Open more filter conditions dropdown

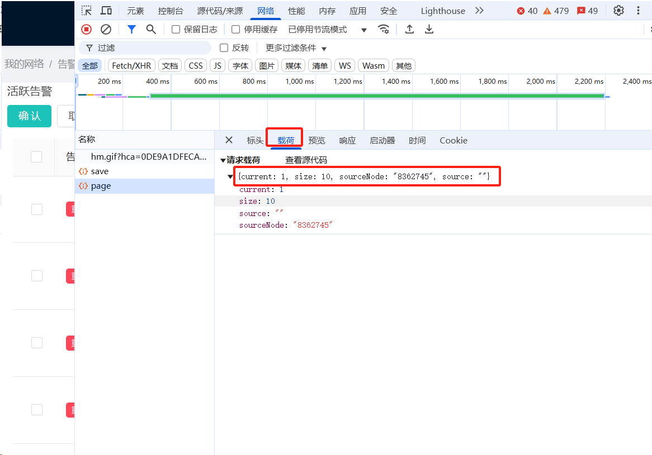296,48
